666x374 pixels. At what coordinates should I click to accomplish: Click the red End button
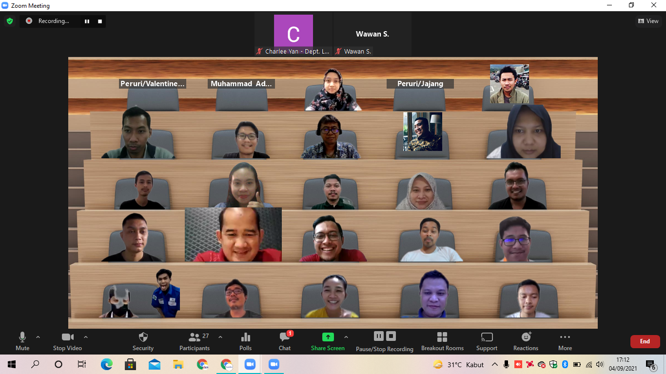click(645, 341)
